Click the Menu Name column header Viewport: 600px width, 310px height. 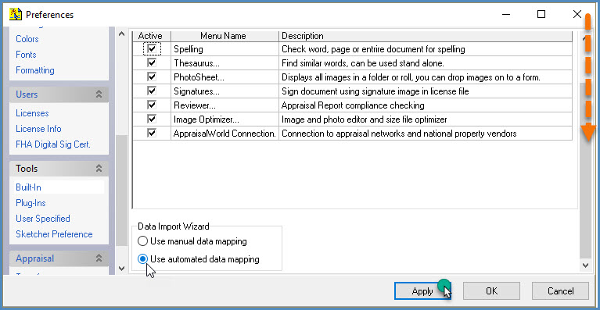coord(225,36)
